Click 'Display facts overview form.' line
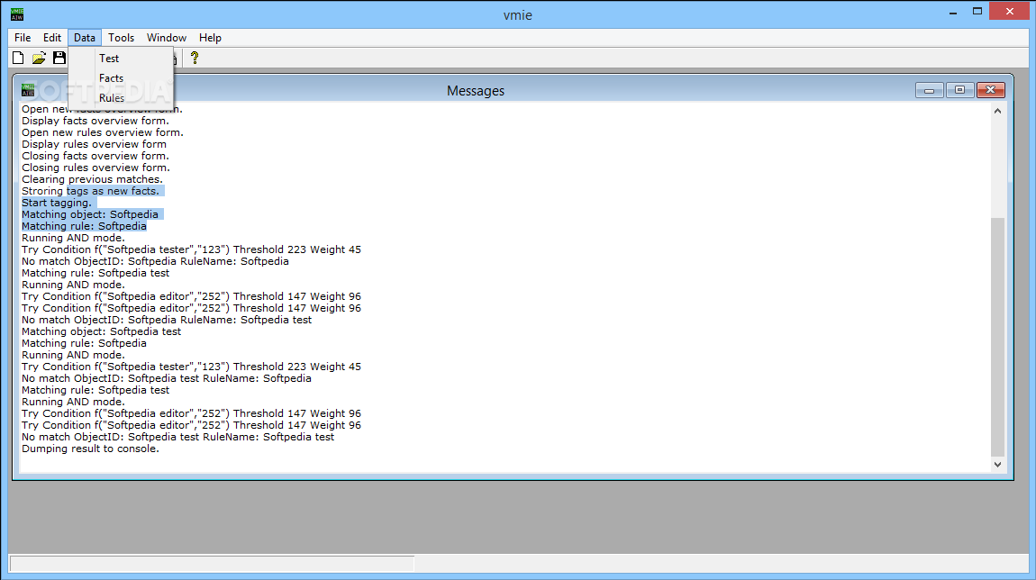This screenshot has height=580, width=1036. [x=95, y=121]
